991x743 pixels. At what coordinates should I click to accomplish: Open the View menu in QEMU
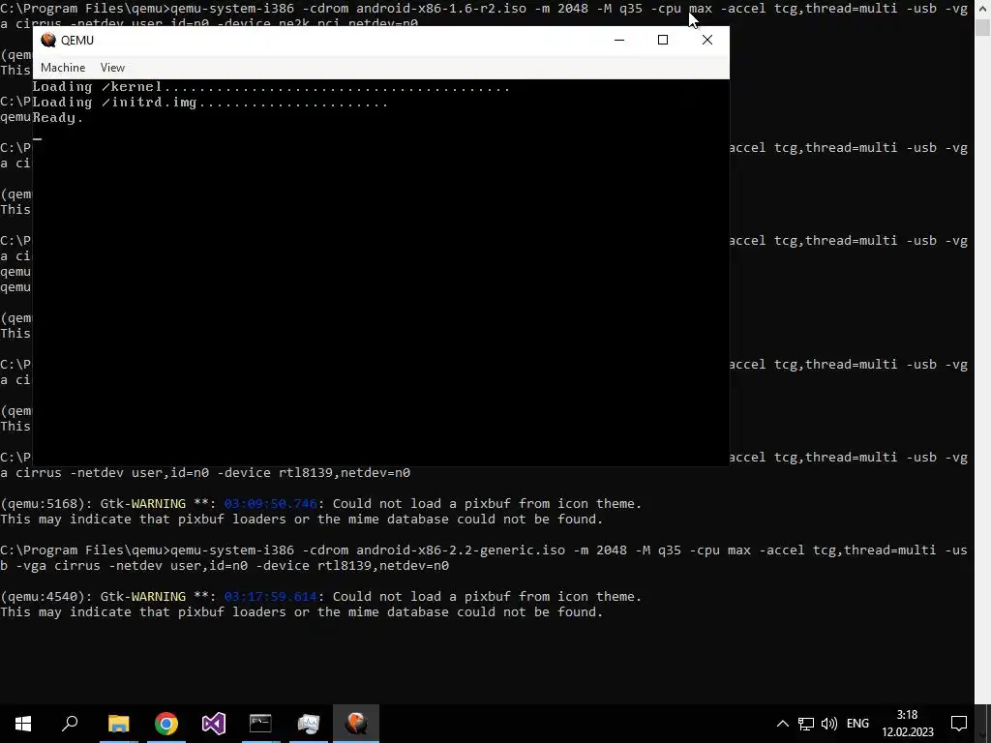pyautogui.click(x=112, y=68)
